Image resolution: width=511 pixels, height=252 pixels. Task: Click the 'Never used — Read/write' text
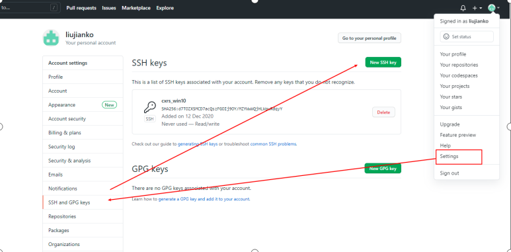(x=190, y=124)
